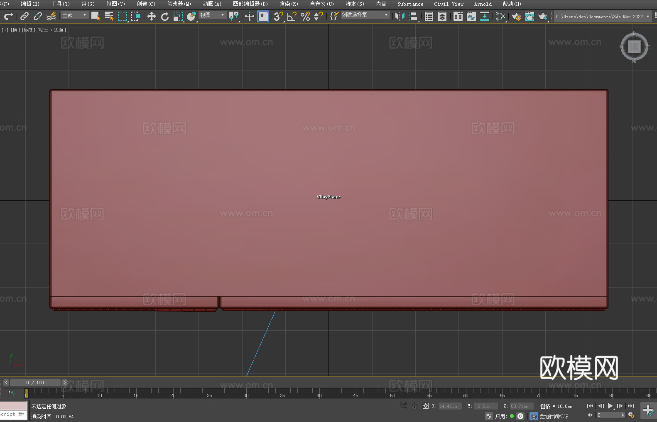Click Use Pivot Point Center icon
657x422 pixels.
tap(234, 16)
